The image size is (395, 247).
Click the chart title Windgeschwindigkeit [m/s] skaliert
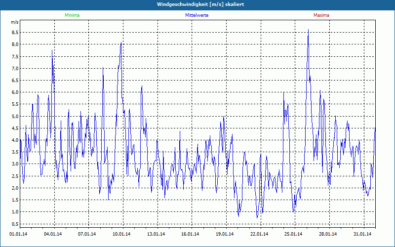200,4
